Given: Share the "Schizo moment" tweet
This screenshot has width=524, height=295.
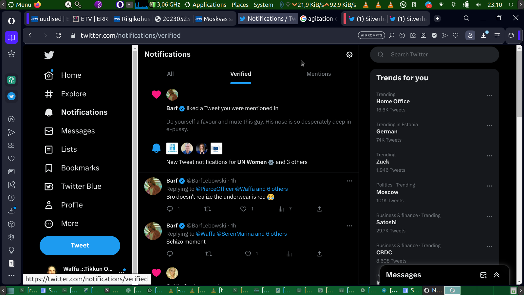Looking at the screenshot, I should [320, 254].
